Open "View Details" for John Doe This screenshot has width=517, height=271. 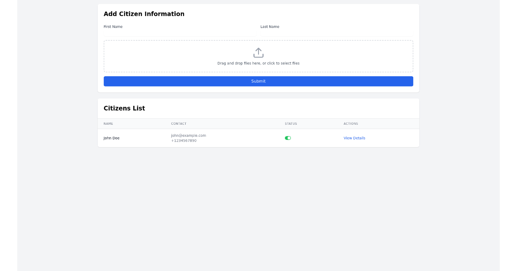tap(354, 138)
